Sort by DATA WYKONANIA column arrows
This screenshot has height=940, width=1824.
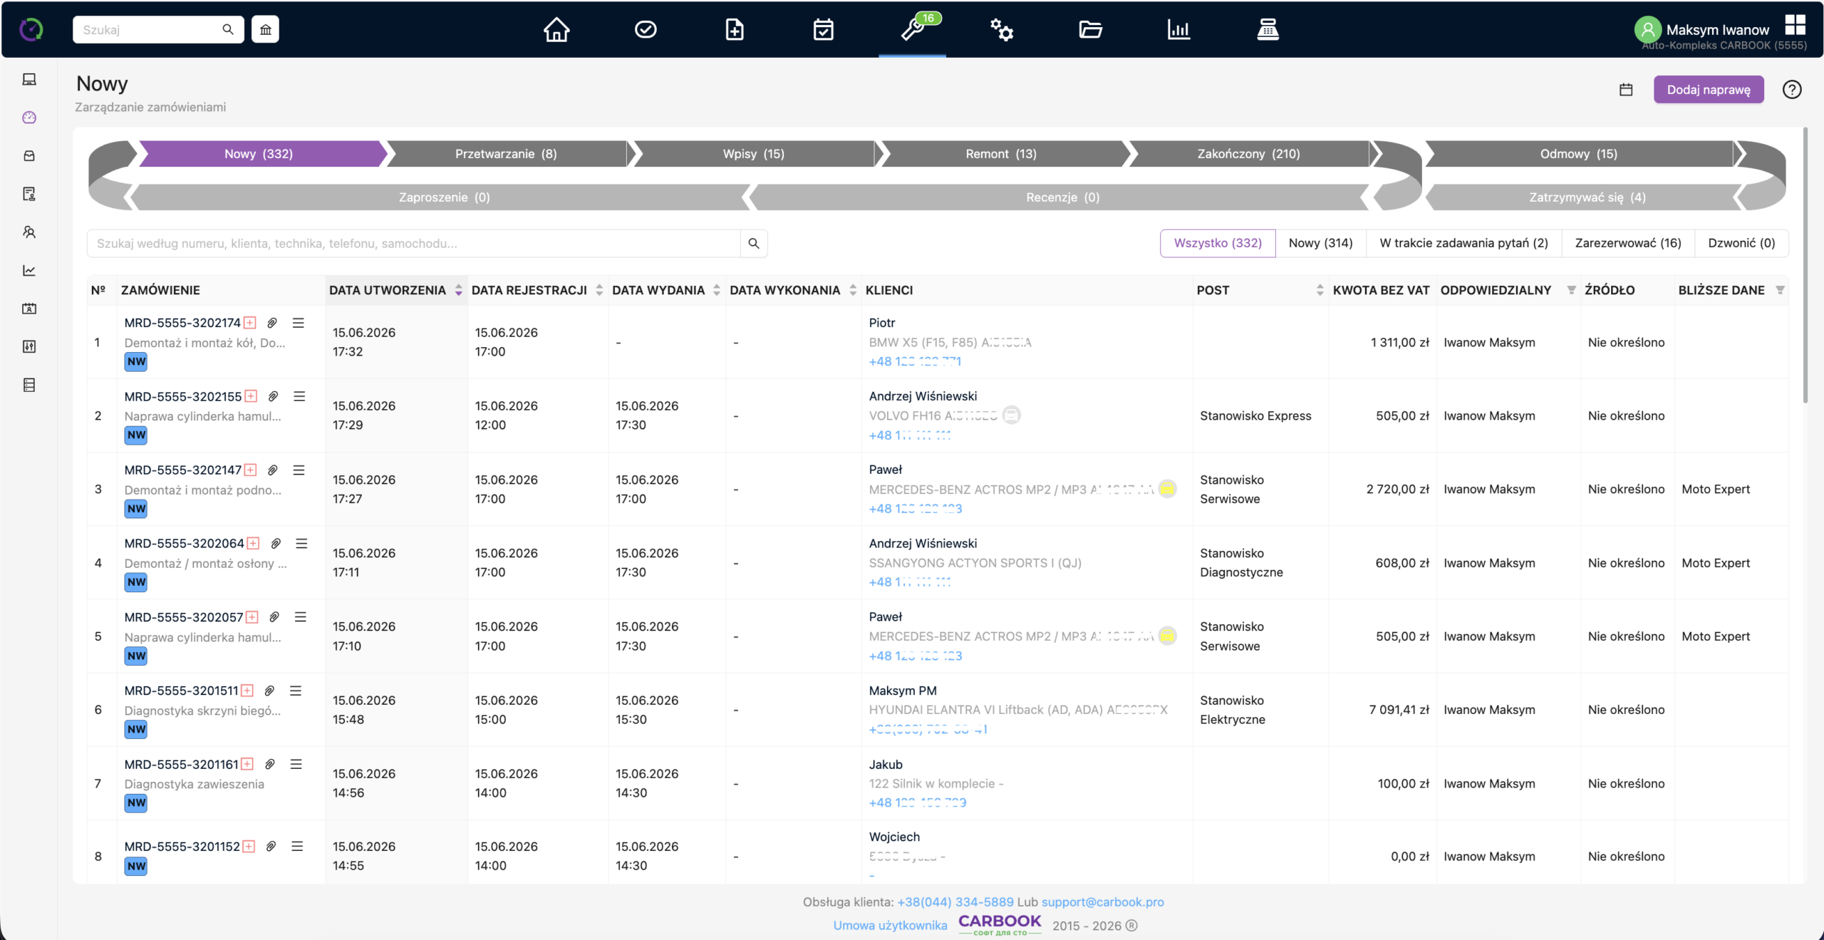coord(853,290)
